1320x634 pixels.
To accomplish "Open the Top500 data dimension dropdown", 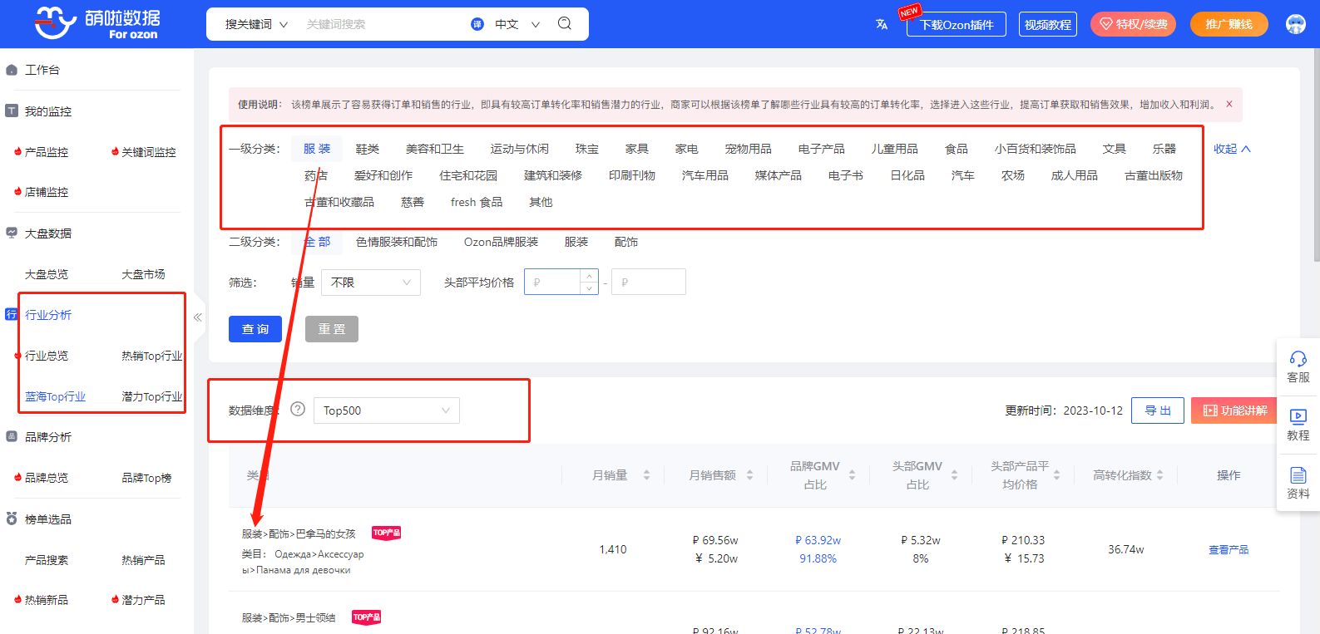I will point(386,410).
